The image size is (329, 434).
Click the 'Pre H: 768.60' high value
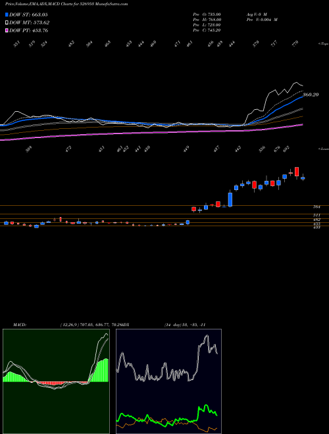pos(207,20)
